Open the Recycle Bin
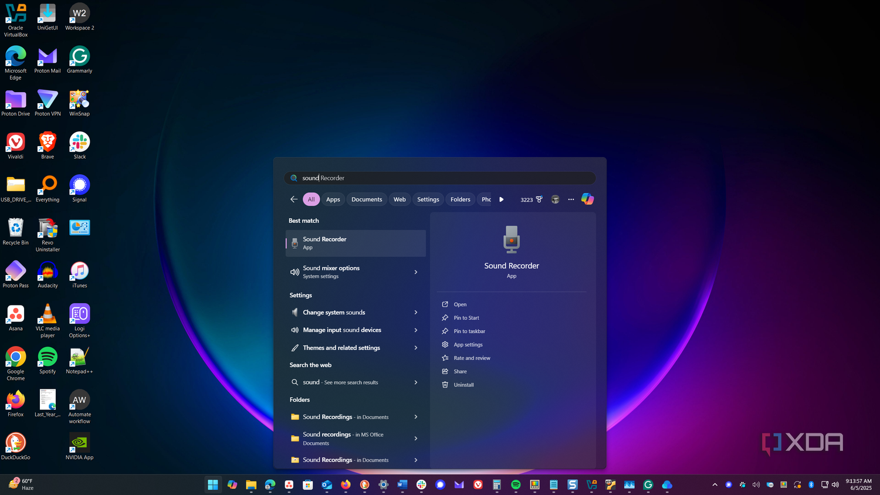Screen dimensions: 880x495 click(x=16, y=232)
